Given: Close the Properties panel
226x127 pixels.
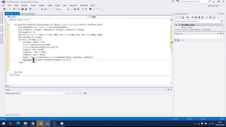Looking at the screenshot, I should (x=223, y=34).
